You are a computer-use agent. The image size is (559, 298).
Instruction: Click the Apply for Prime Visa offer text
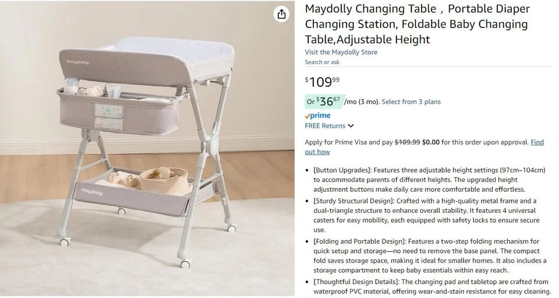coord(348,142)
